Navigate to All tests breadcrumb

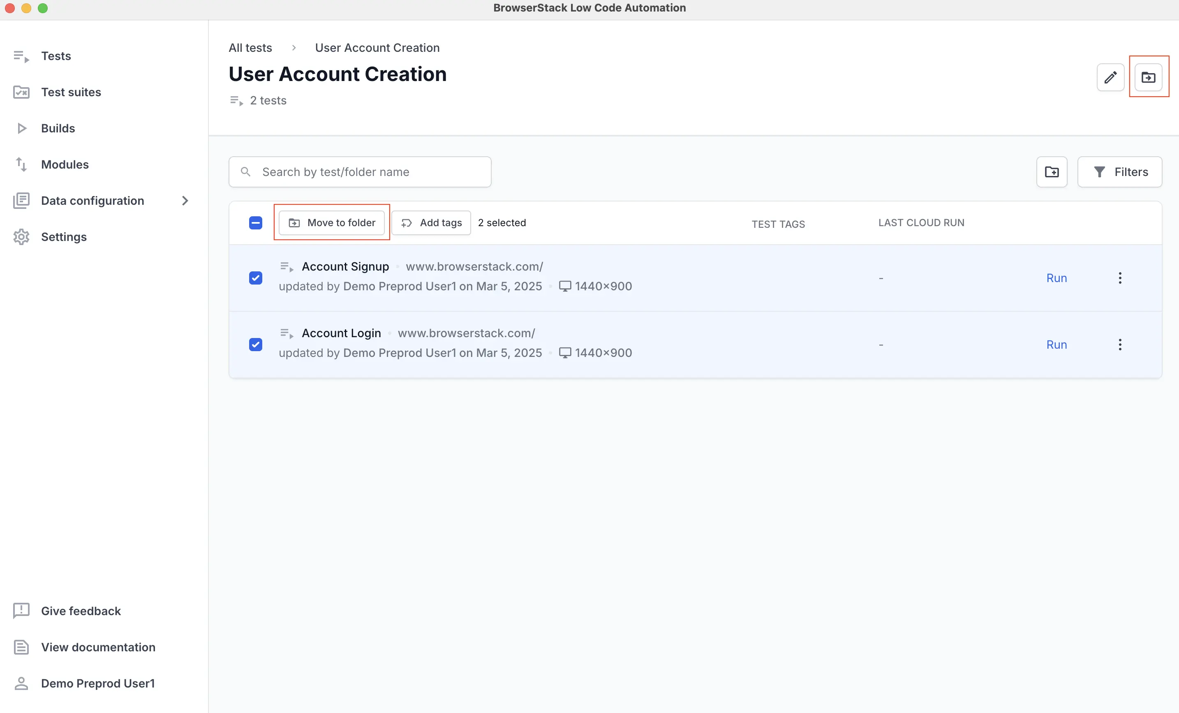coord(250,48)
